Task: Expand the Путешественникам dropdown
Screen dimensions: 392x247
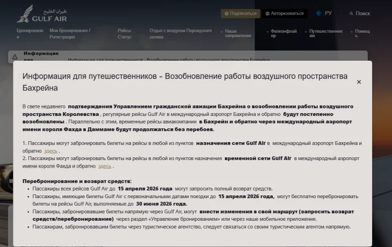Action: coord(323,33)
